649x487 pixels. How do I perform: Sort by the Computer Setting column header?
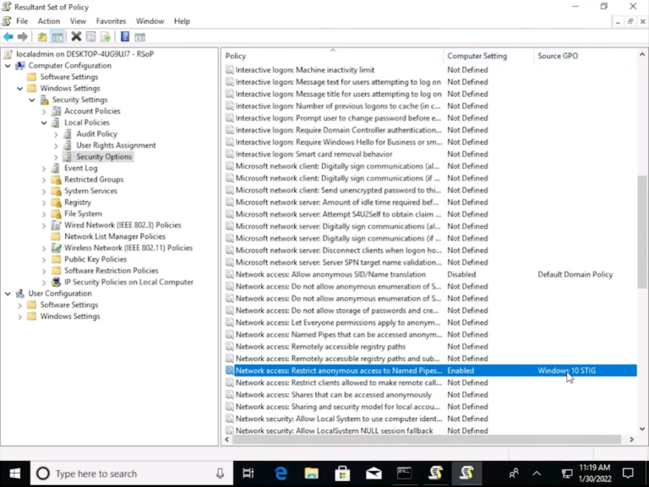[477, 56]
